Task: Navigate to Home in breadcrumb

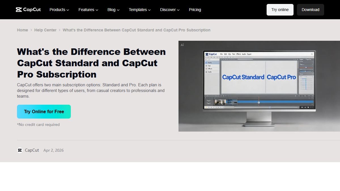Action: point(22,30)
